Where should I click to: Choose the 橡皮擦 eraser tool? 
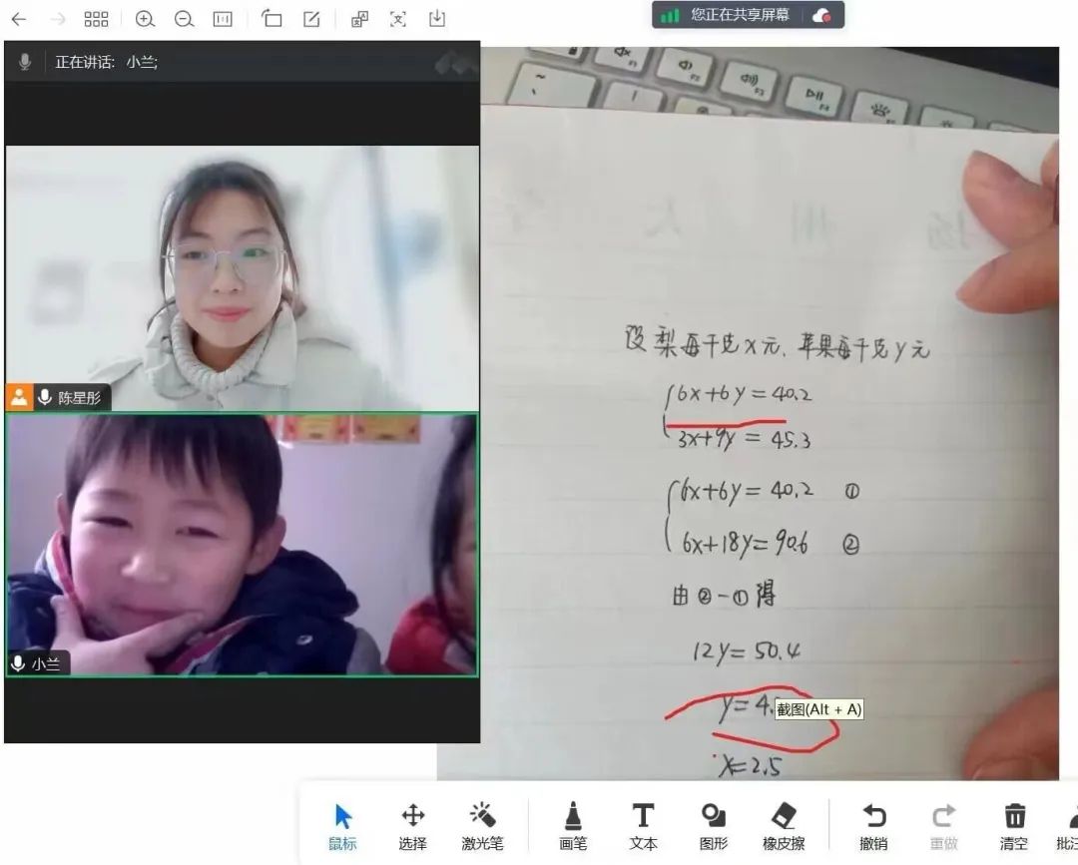coord(784,826)
